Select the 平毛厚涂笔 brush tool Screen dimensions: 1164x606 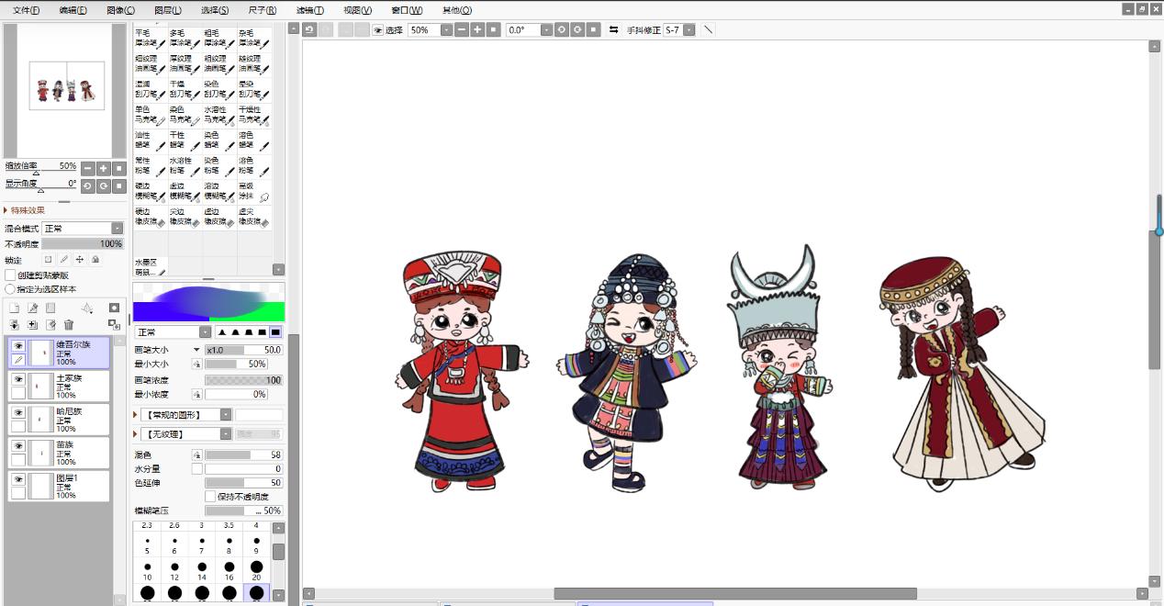click(150, 38)
